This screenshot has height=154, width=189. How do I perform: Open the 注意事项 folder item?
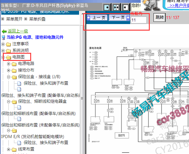click(21, 44)
